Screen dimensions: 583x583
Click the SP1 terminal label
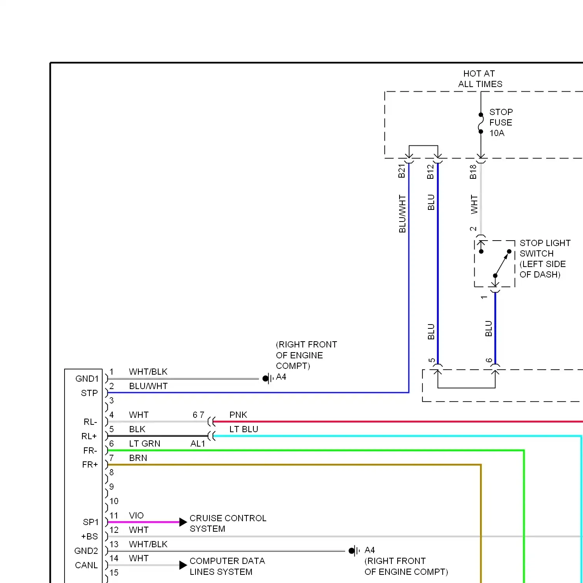[91, 522]
